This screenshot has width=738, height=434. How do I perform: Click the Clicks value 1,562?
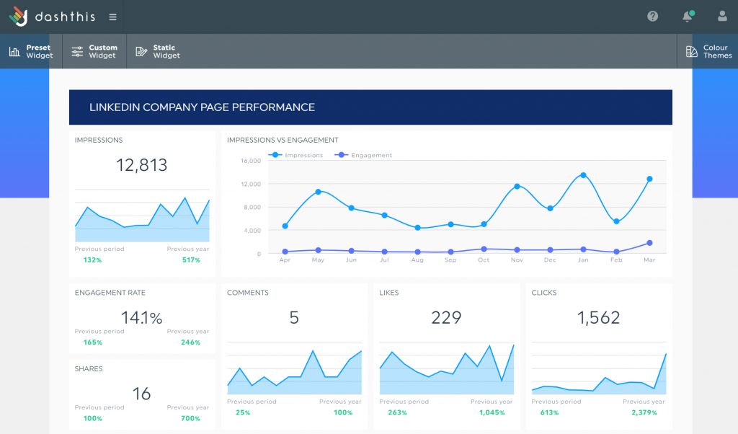click(599, 318)
